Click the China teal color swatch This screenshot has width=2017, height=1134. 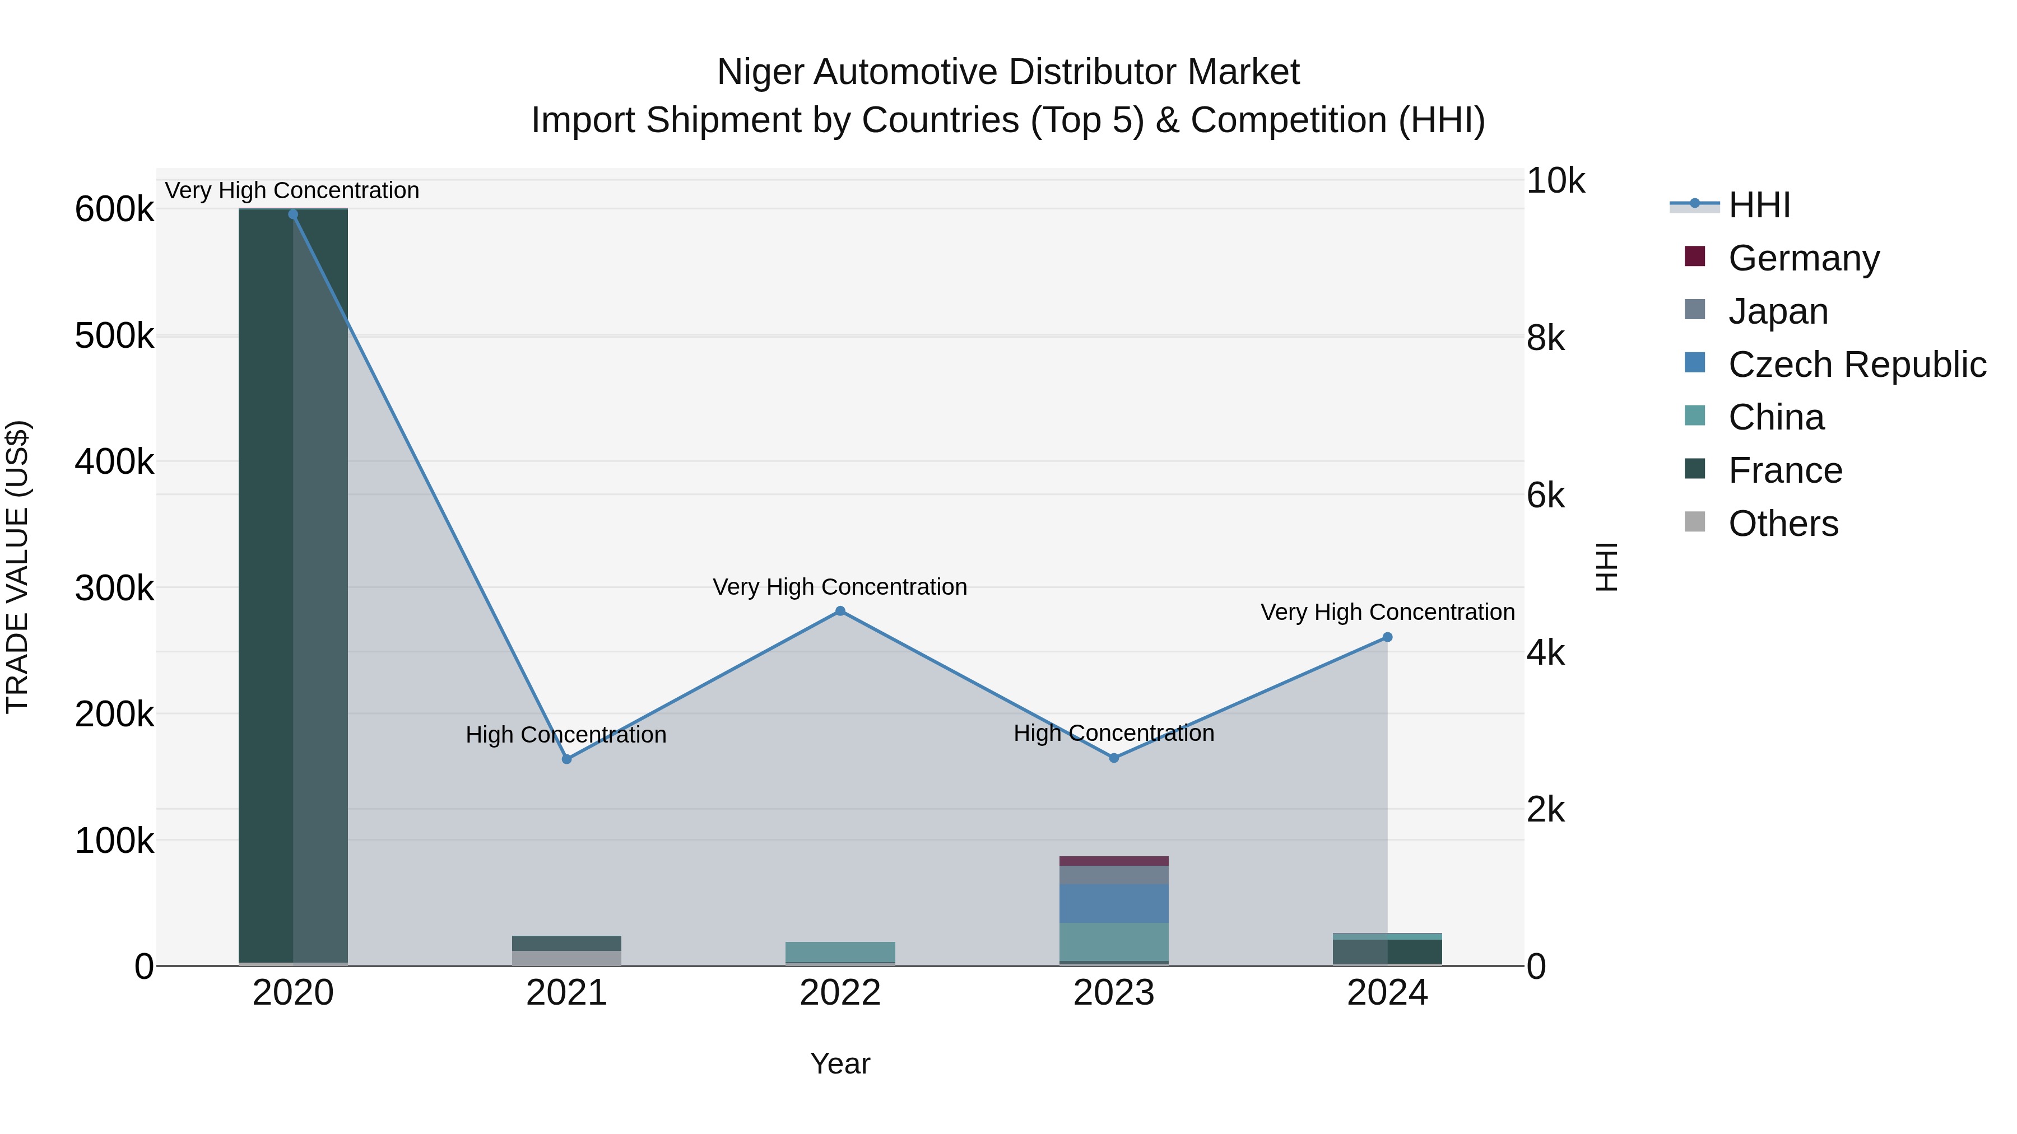[x=1694, y=416]
